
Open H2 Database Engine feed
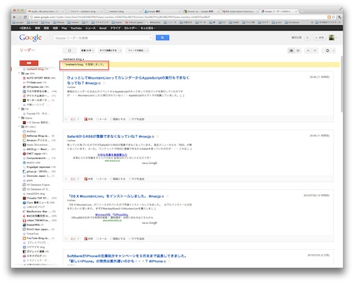coord(36,185)
